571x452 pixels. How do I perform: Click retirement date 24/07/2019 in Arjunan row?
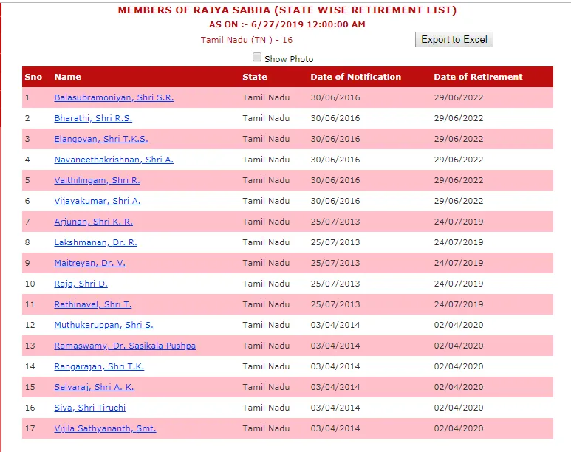point(459,222)
